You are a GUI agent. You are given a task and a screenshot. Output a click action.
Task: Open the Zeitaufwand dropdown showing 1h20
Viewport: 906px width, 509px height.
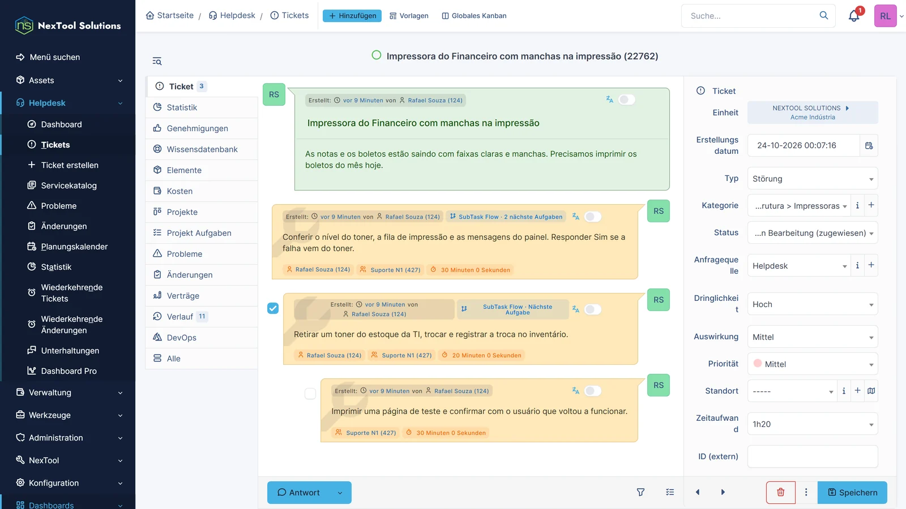pyautogui.click(x=813, y=424)
